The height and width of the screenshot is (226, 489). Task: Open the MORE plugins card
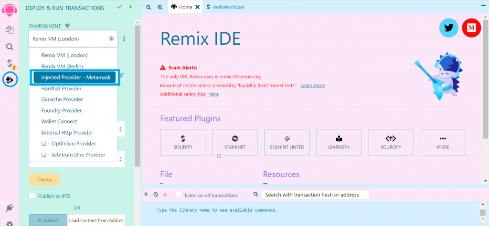(443, 142)
